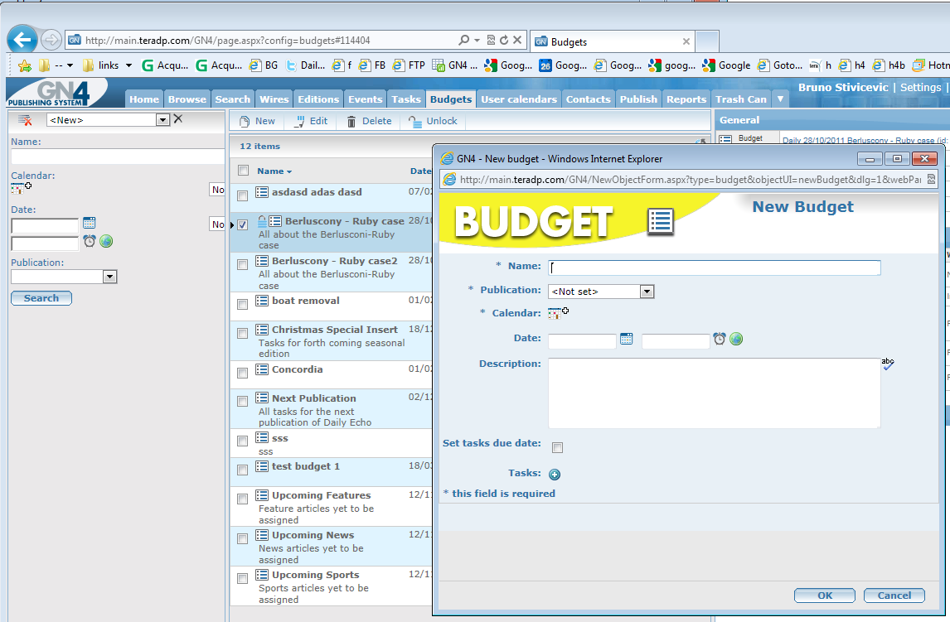Delete saved search with X next to <New>
The image size is (950, 622).
[x=178, y=119]
